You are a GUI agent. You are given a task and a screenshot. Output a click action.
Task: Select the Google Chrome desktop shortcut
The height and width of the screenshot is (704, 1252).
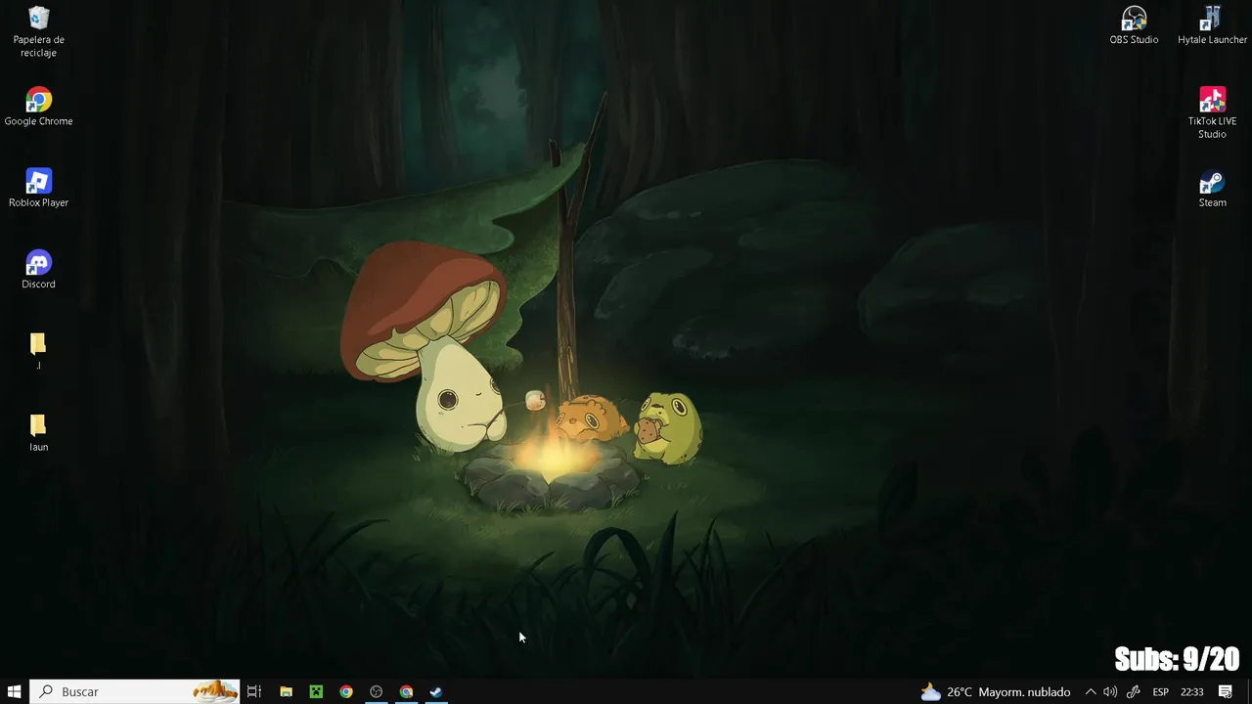tap(38, 107)
